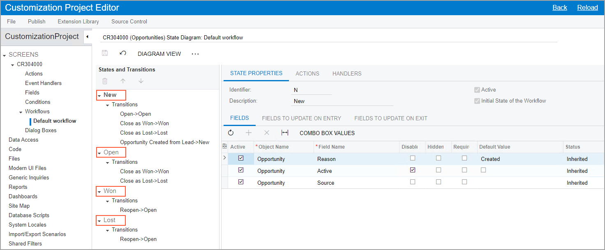Click the DIAGRAM VIEW button

(x=159, y=54)
